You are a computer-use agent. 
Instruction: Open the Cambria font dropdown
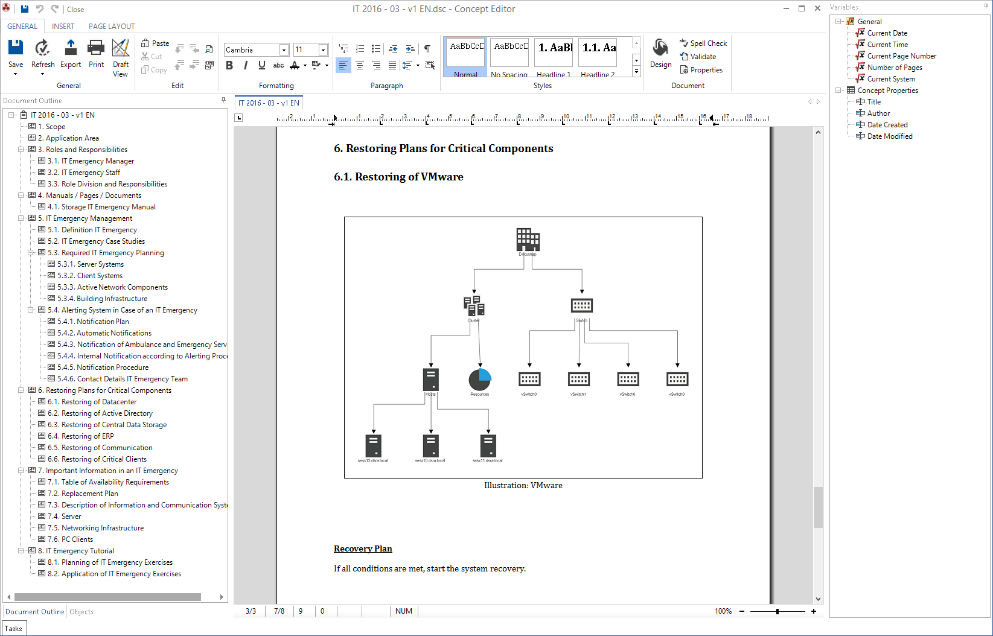[283, 49]
